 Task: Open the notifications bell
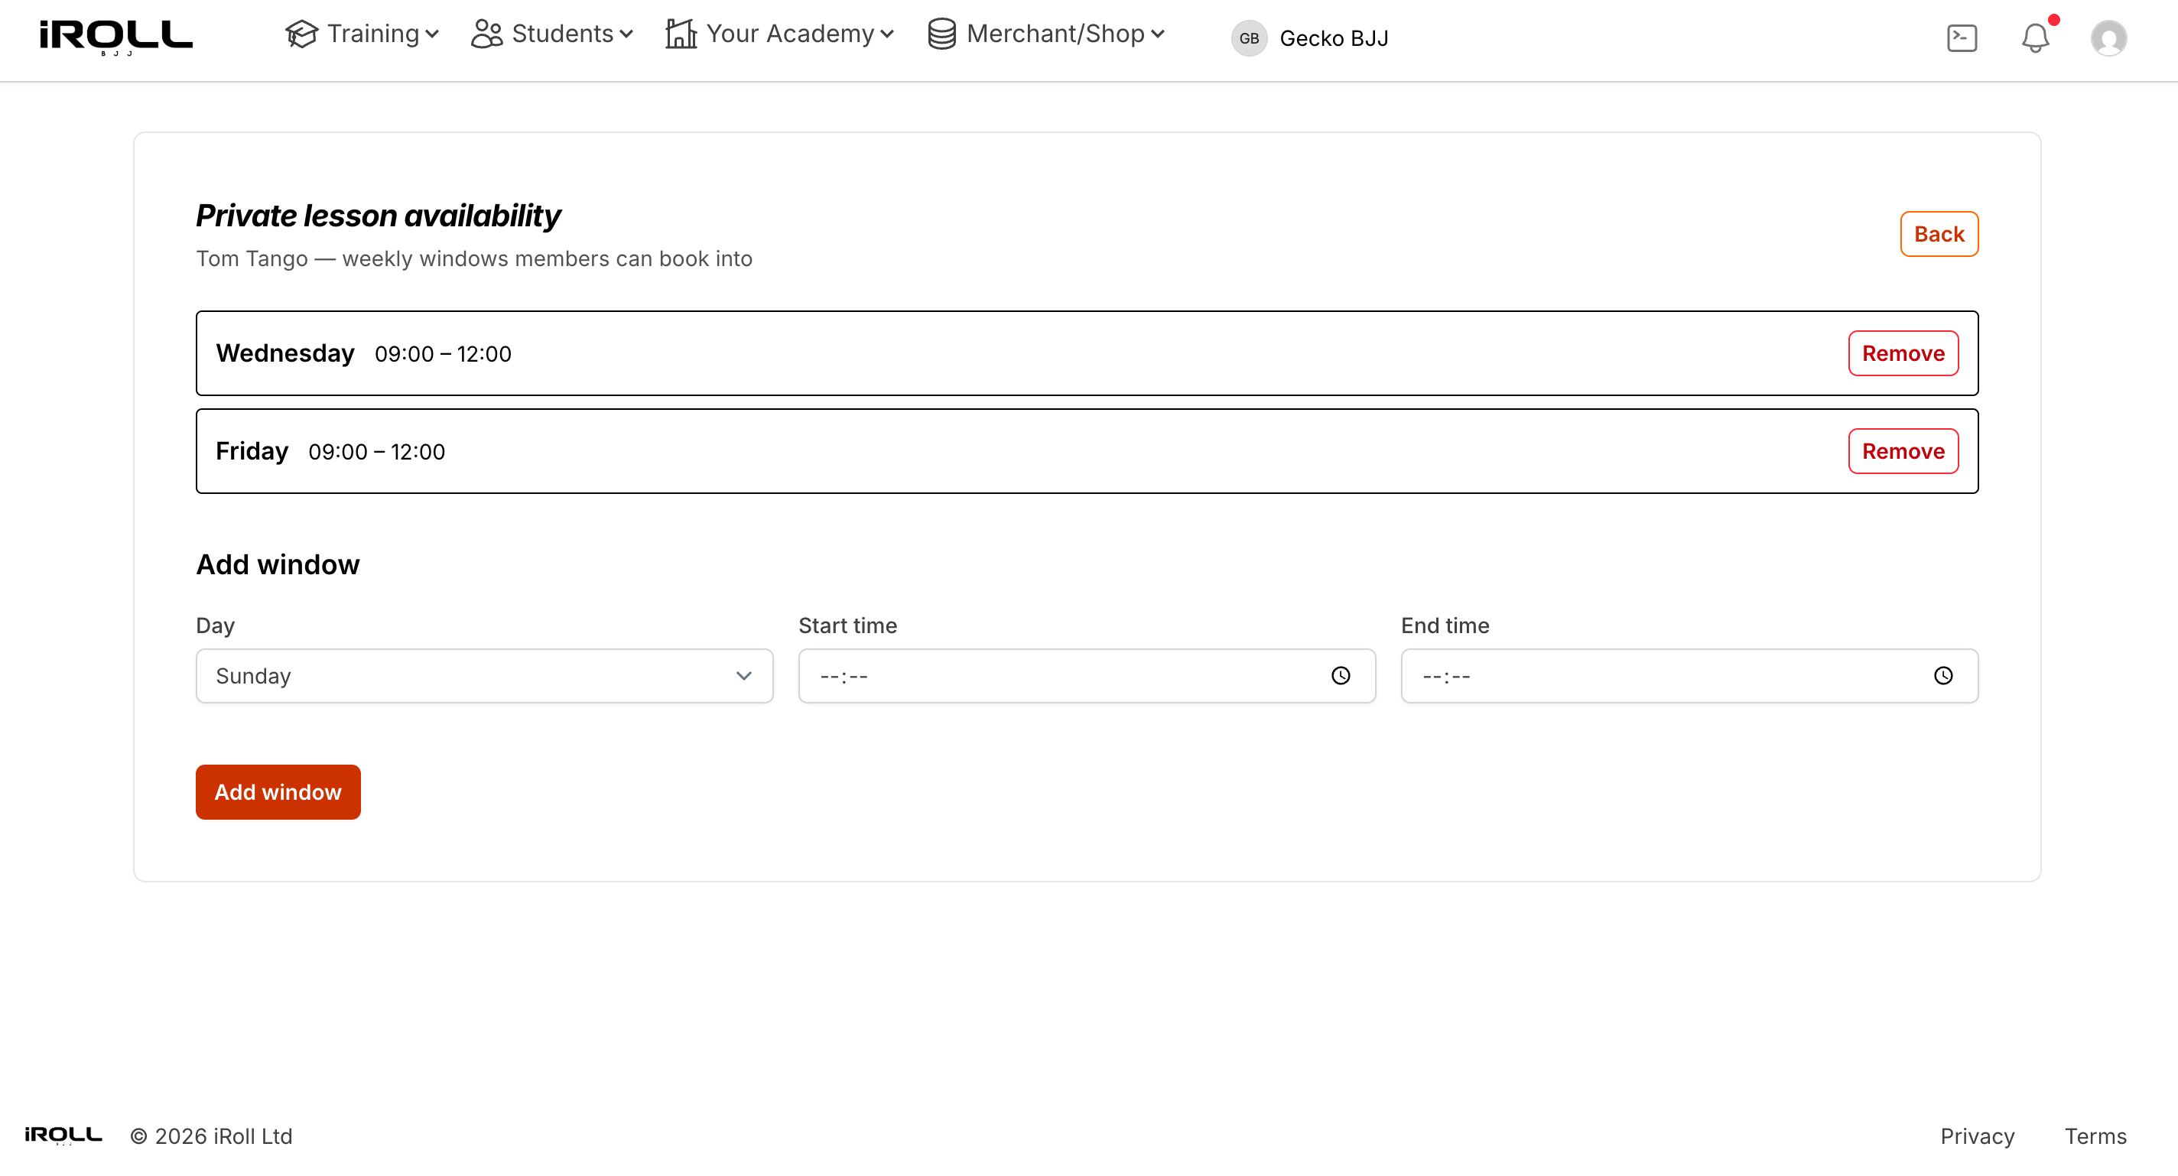[2035, 38]
